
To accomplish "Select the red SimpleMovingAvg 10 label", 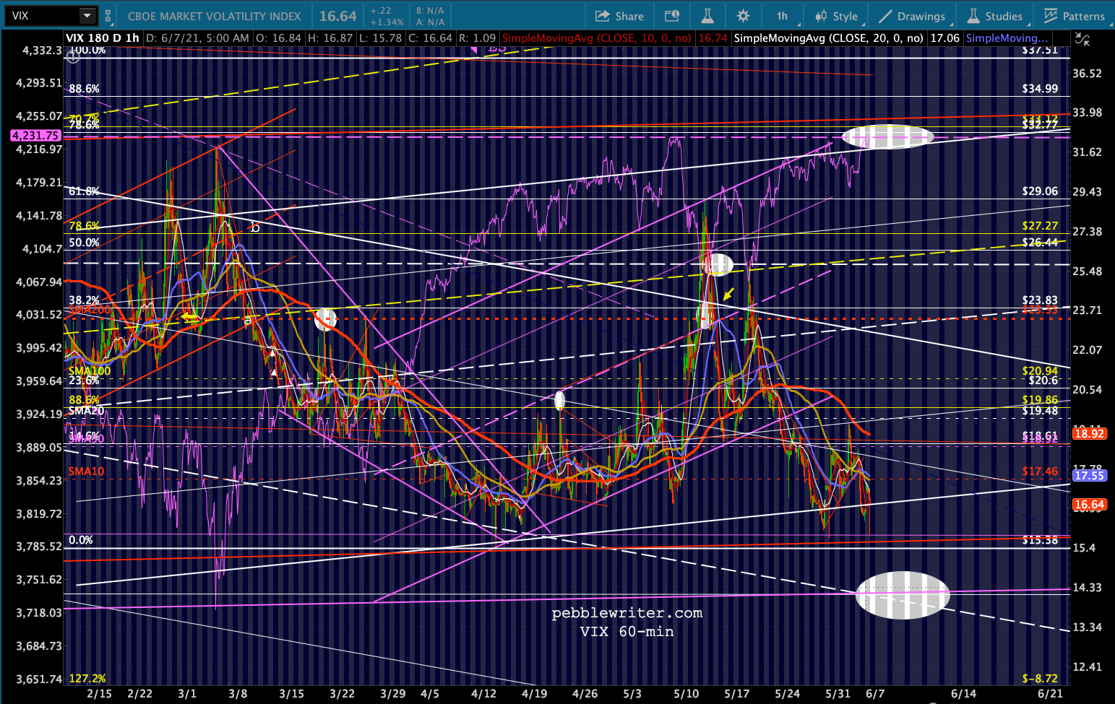I will tap(596, 38).
